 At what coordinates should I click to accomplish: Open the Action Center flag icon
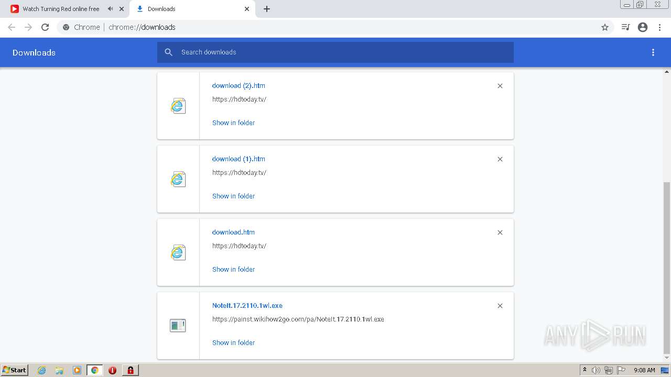point(621,370)
